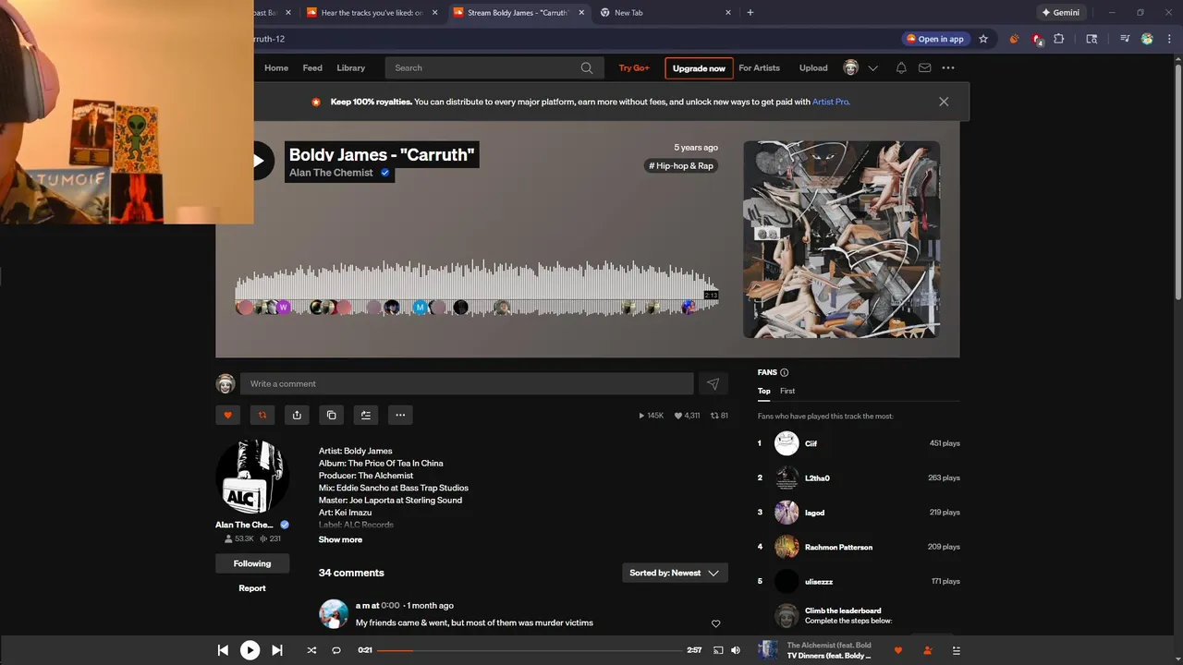Send the comment with the paper plane icon
Image resolution: width=1183 pixels, height=665 pixels.
[713, 384]
